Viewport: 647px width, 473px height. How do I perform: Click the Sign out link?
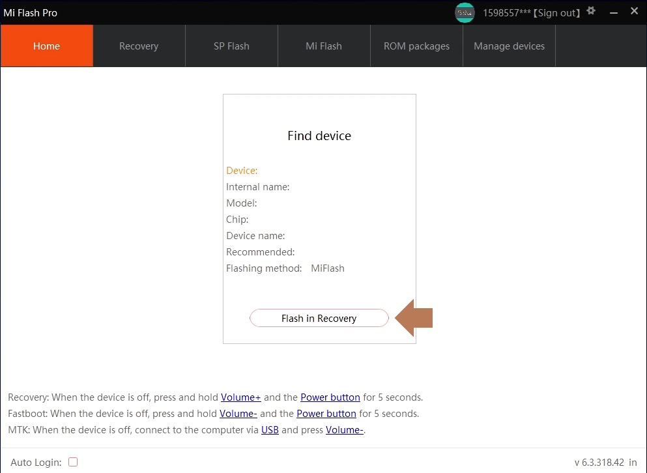(x=556, y=13)
